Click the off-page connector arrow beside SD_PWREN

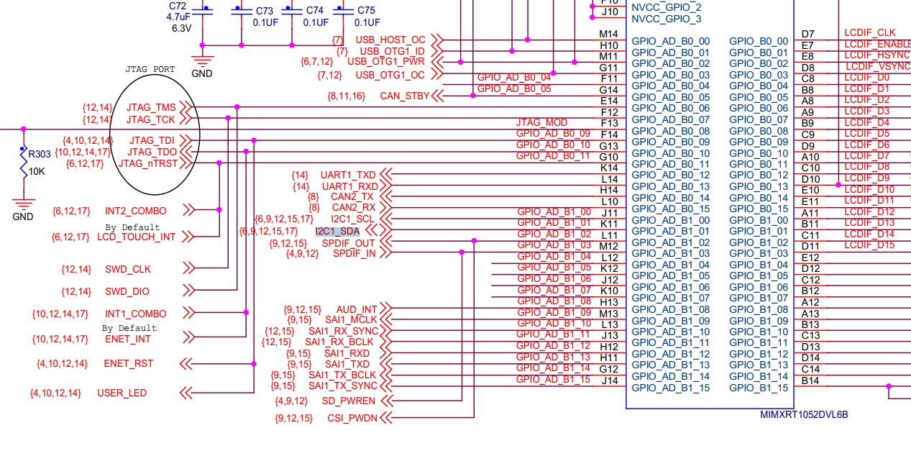[387, 401]
